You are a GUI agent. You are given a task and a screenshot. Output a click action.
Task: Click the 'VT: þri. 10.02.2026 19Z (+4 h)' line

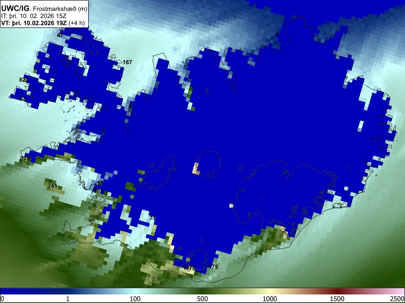(43, 23)
